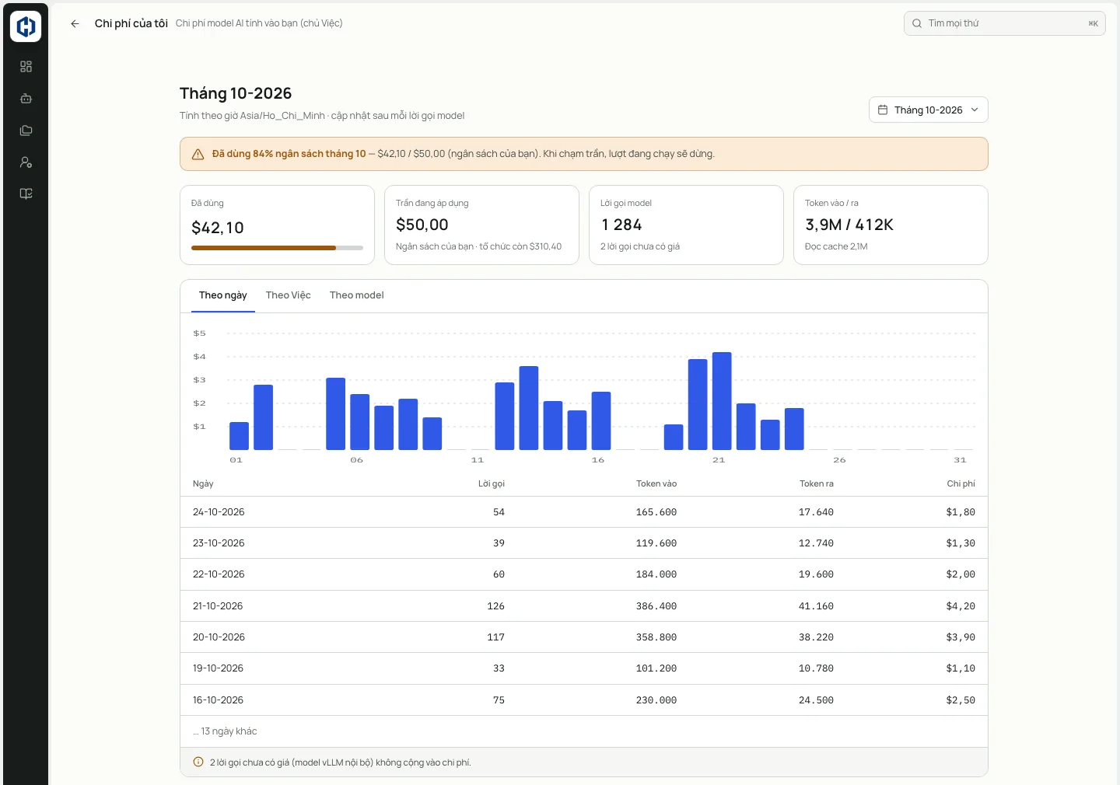Click the budget usage progress bar
The image size is (1120, 785).
coord(277,248)
